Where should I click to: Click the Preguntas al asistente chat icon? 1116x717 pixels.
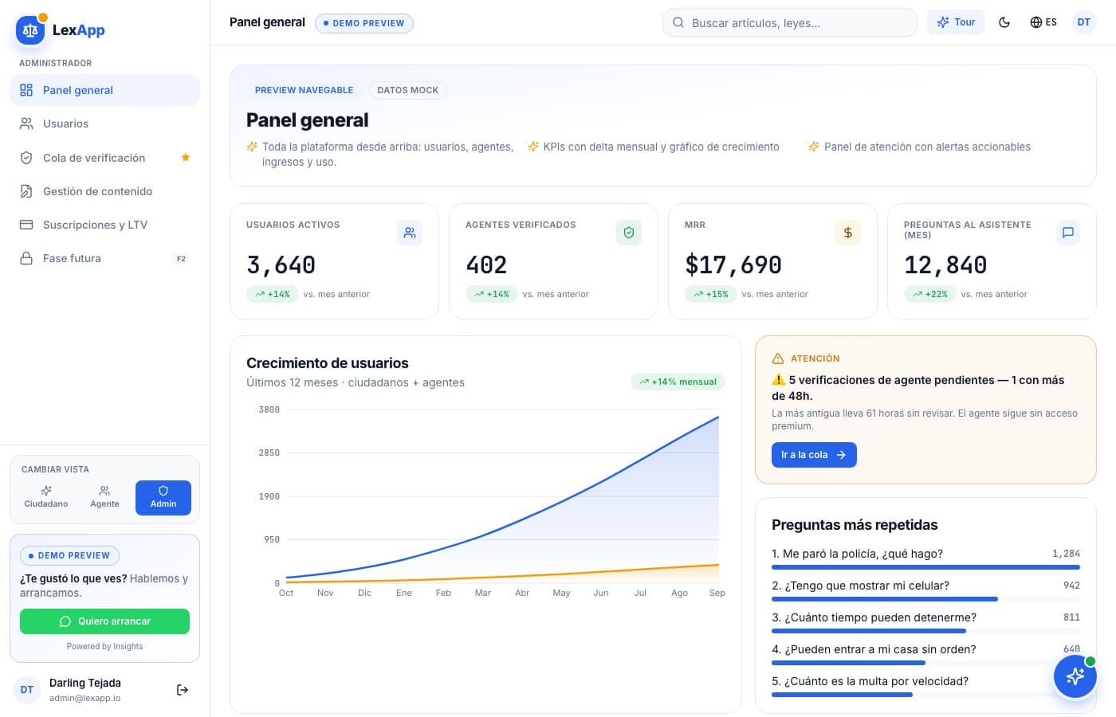tap(1067, 233)
